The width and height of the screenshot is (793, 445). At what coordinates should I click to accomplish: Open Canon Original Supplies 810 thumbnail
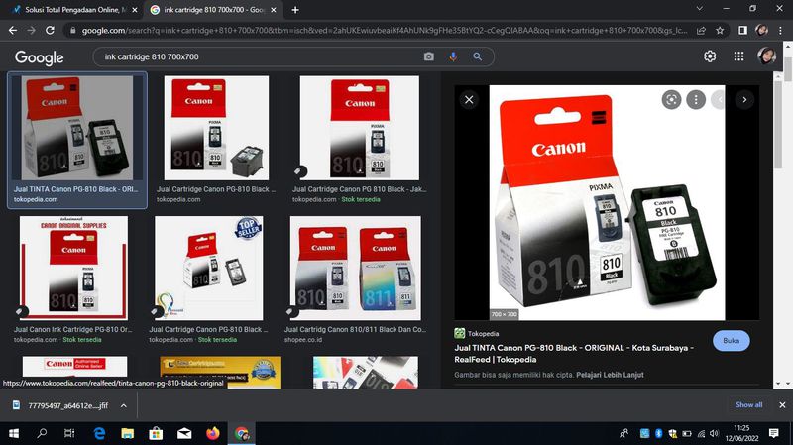(73, 268)
